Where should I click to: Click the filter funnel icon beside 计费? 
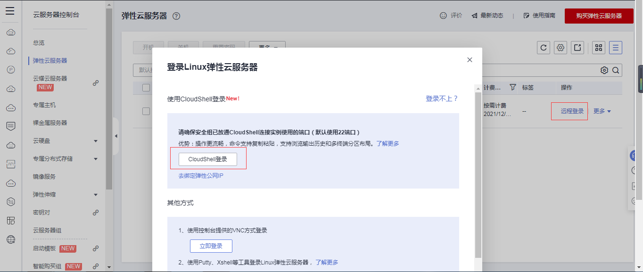click(x=513, y=88)
